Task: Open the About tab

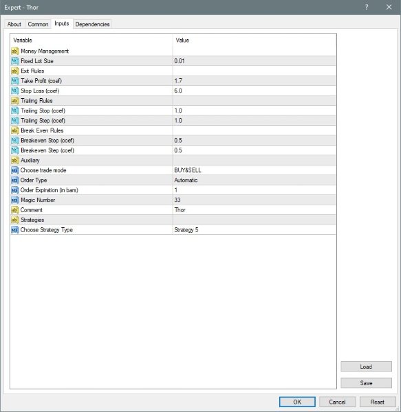Action: click(14, 24)
